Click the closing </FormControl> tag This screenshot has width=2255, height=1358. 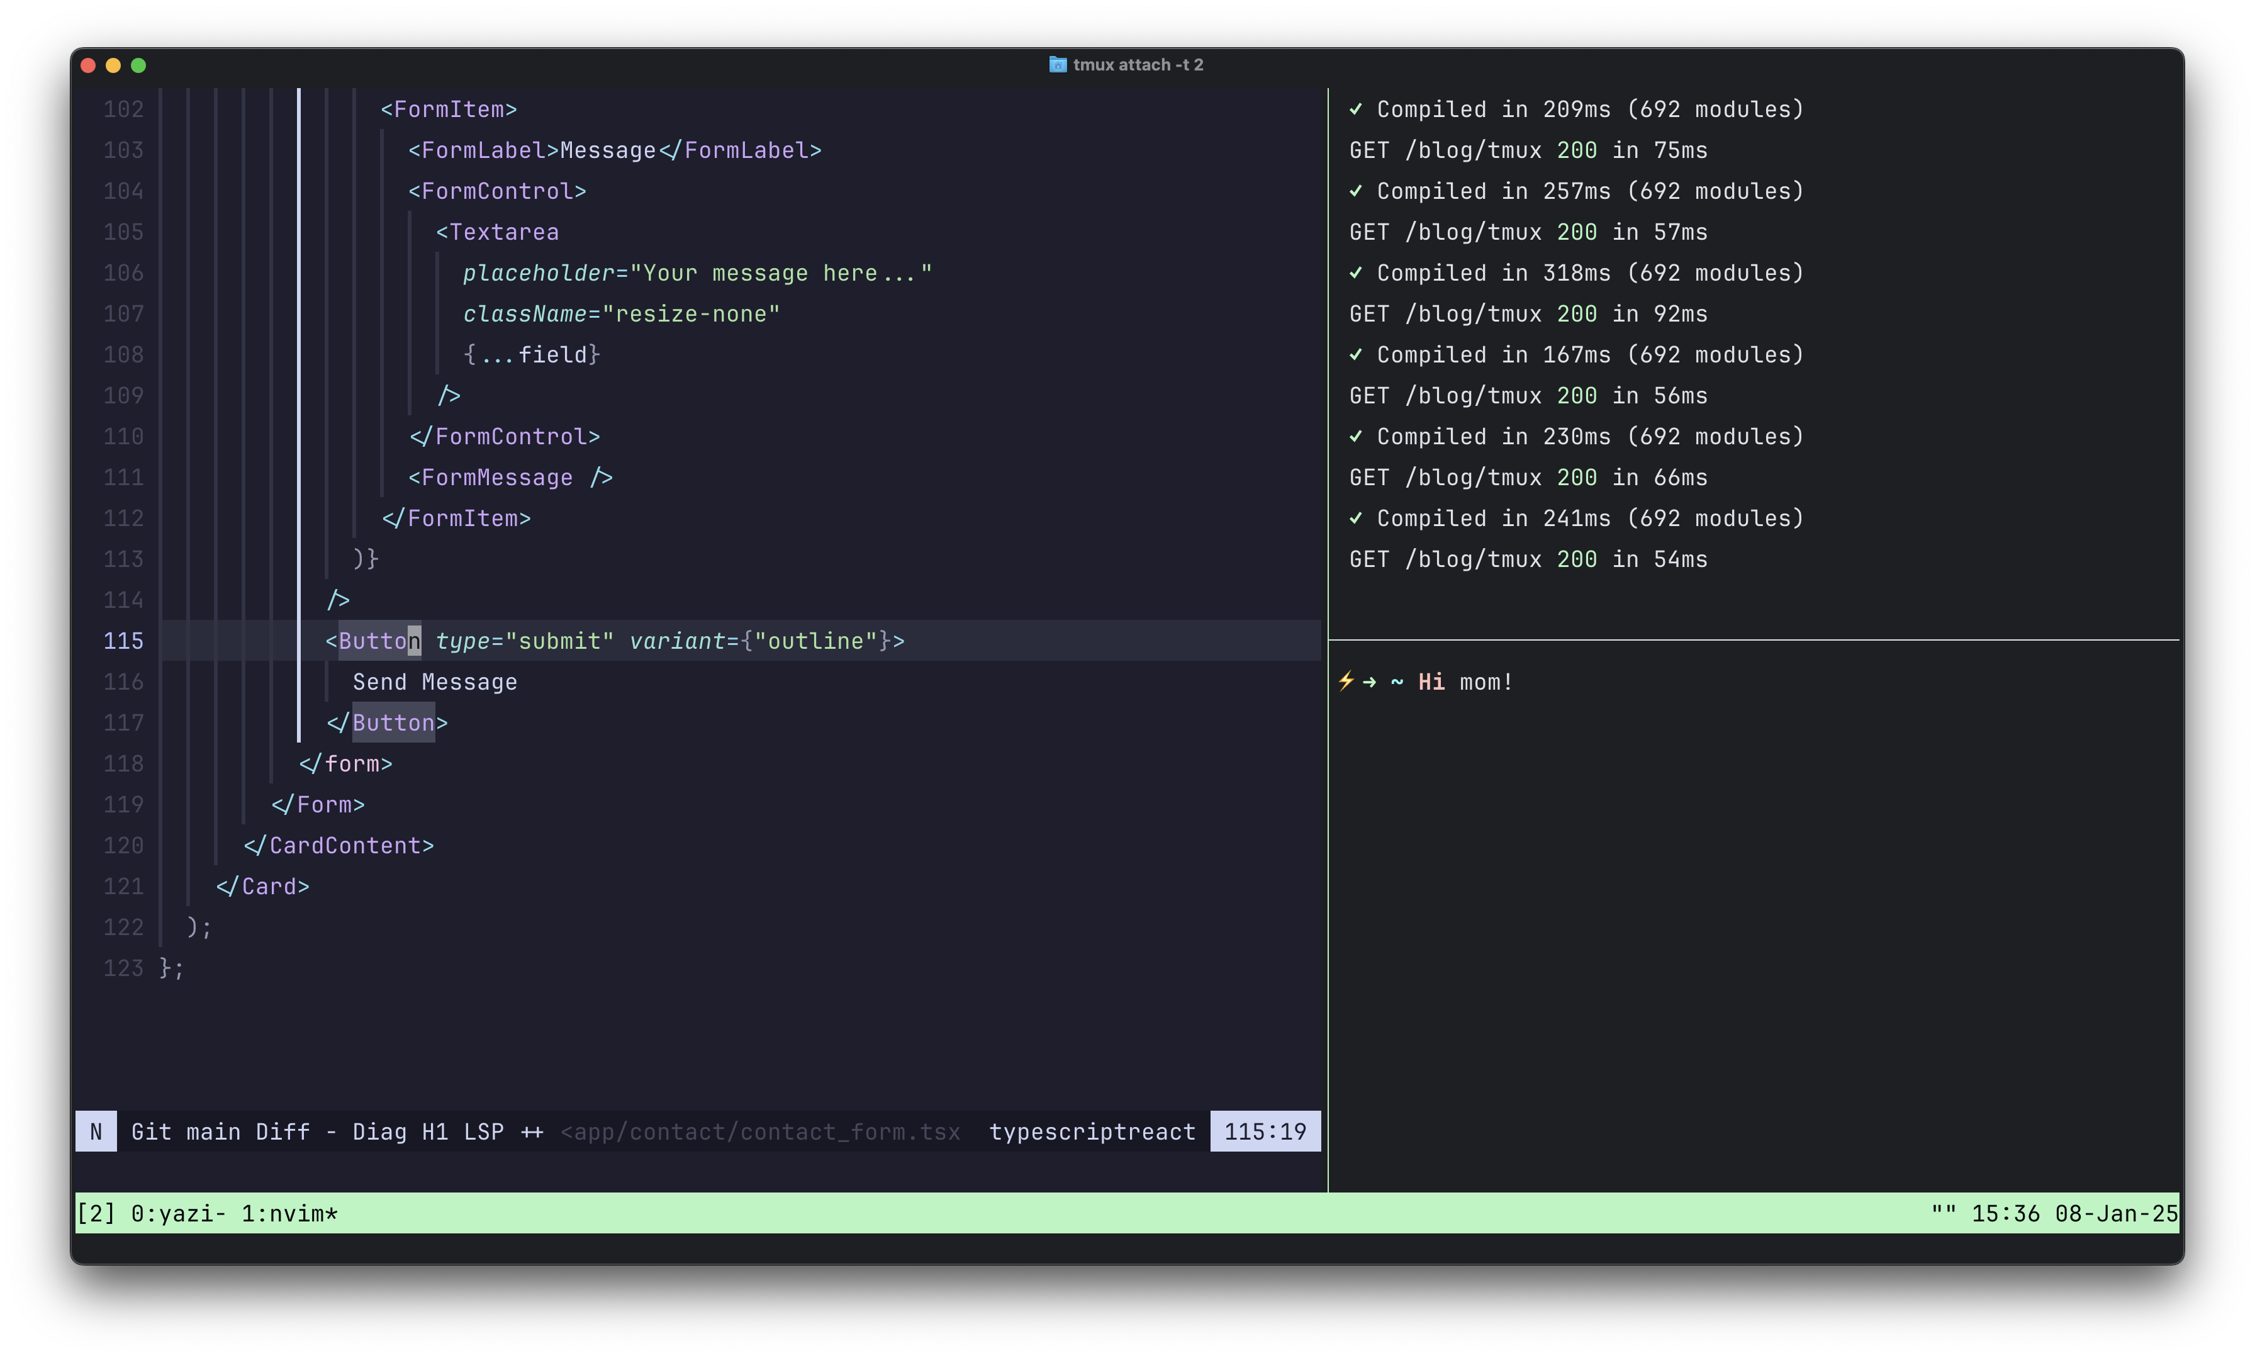(505, 437)
